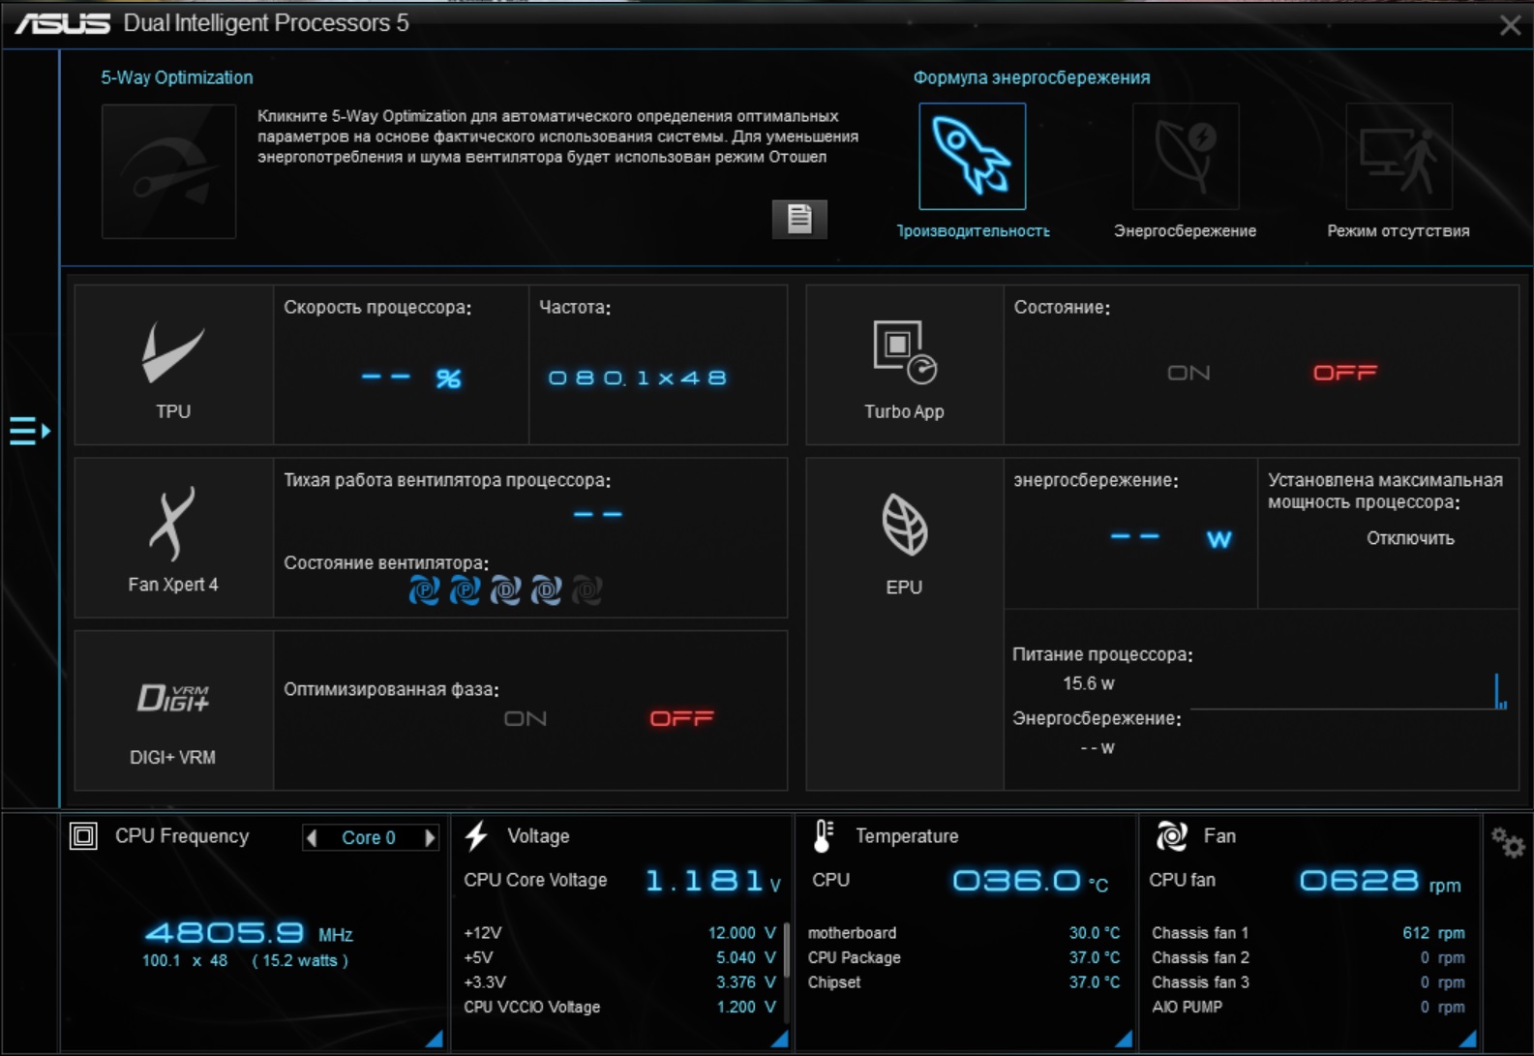This screenshot has width=1534, height=1056.
Task: Click the CPU fan 0628 rpm reading
Action: 1380,880
